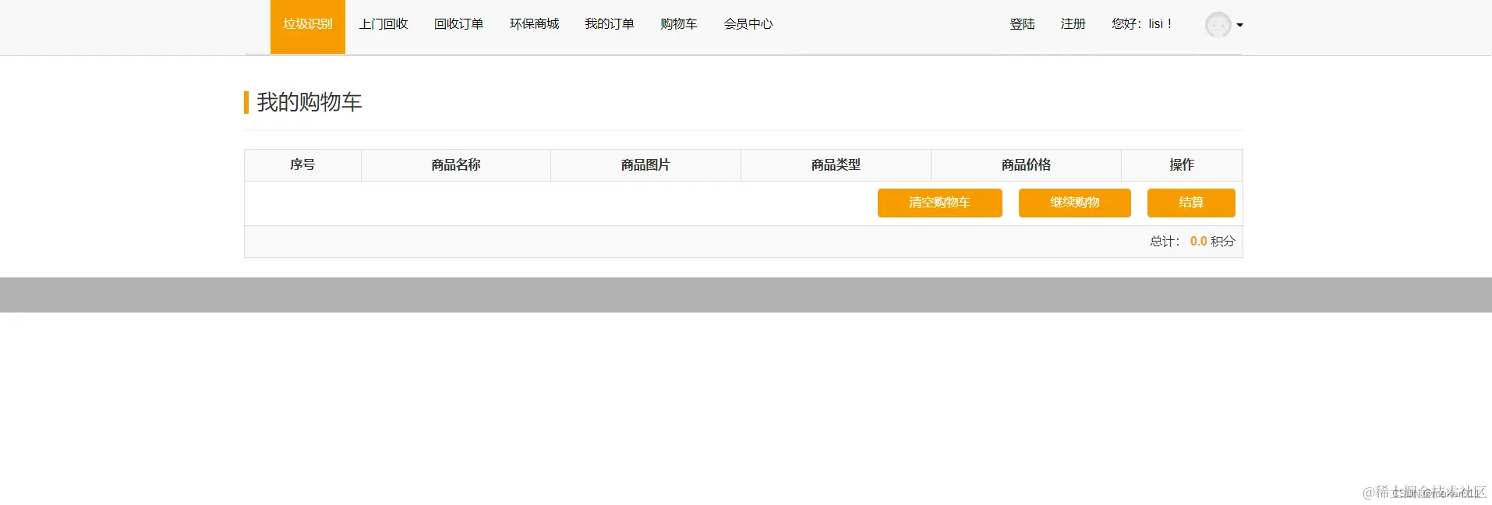Click the 我的购物车 page heading

(309, 102)
